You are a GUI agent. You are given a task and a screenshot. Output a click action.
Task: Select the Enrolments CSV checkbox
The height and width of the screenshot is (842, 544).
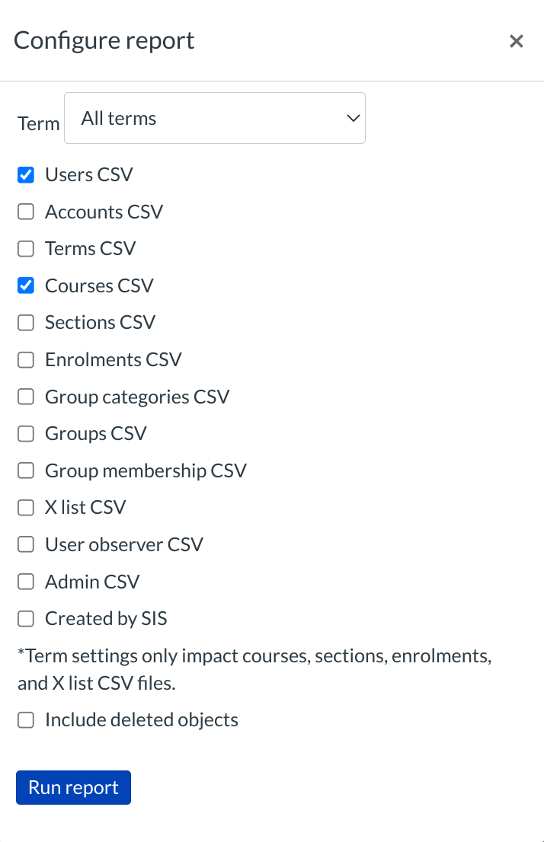click(26, 360)
